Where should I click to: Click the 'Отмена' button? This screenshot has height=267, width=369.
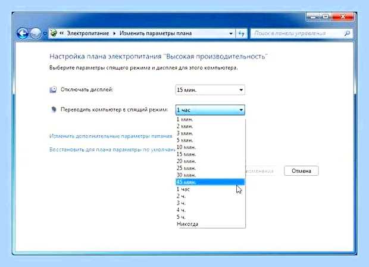click(301, 171)
